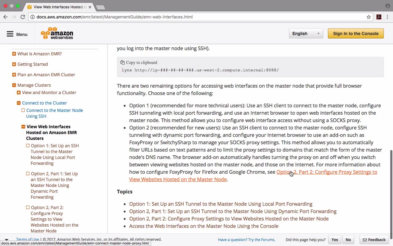Visit the Forums link
393x246 pixels.
click(247, 240)
